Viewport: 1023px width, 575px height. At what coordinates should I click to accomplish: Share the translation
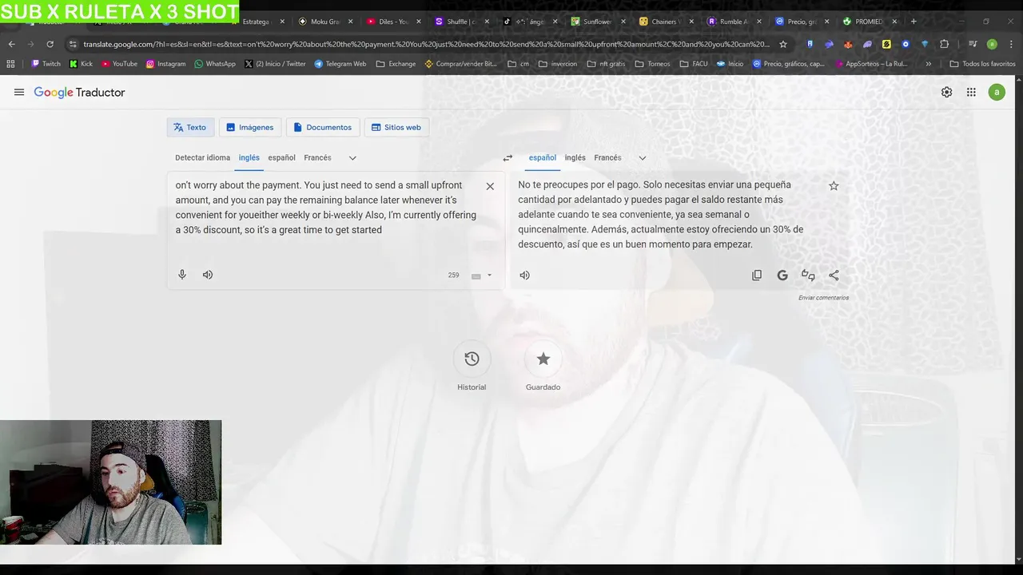[834, 276]
